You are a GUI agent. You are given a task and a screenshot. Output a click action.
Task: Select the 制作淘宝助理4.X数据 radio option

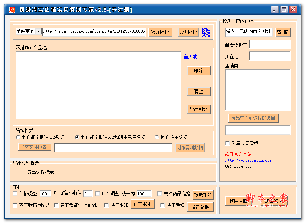point(18,137)
